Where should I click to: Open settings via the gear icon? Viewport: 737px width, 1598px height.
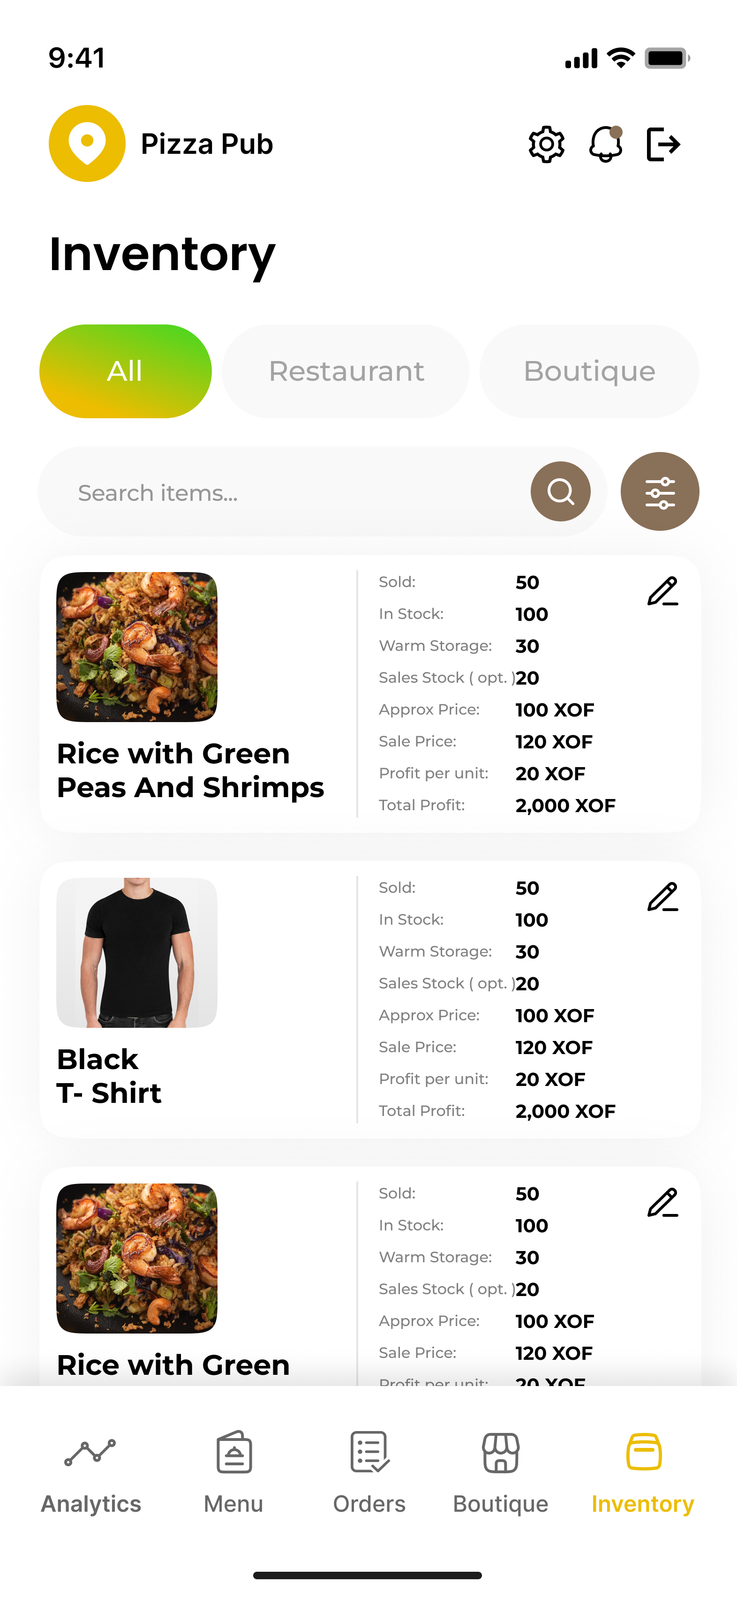(x=546, y=144)
